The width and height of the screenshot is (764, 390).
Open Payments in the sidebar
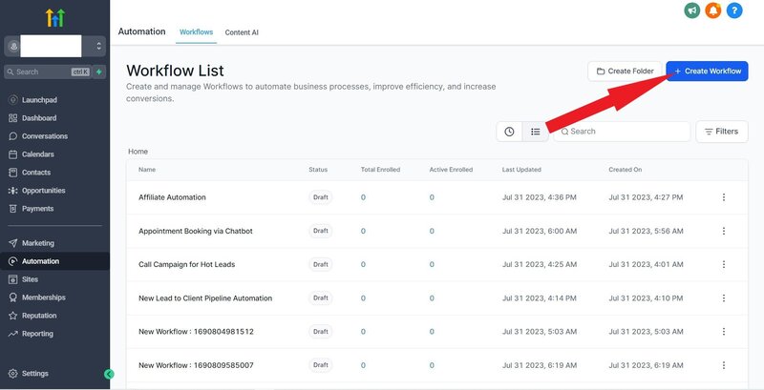[x=37, y=209]
